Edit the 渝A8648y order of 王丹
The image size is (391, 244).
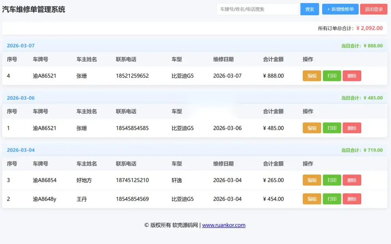pos(312,199)
